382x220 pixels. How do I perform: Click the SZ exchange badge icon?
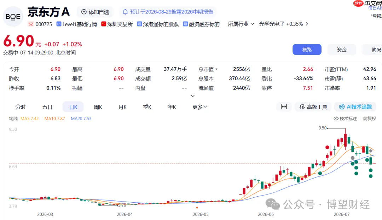(31, 24)
